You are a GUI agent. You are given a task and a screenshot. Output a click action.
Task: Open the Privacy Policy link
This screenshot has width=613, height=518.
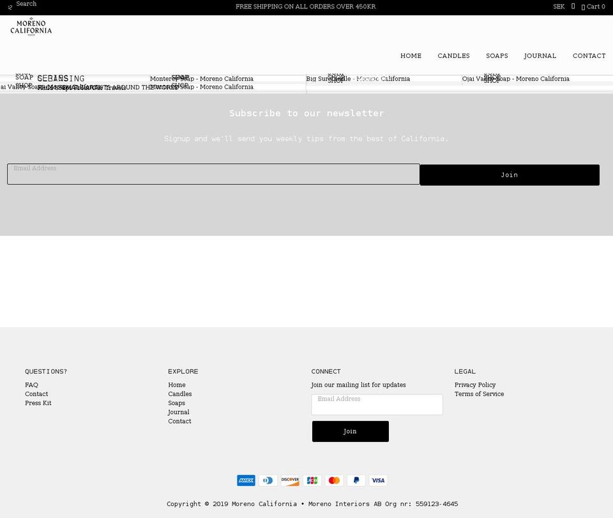click(475, 385)
